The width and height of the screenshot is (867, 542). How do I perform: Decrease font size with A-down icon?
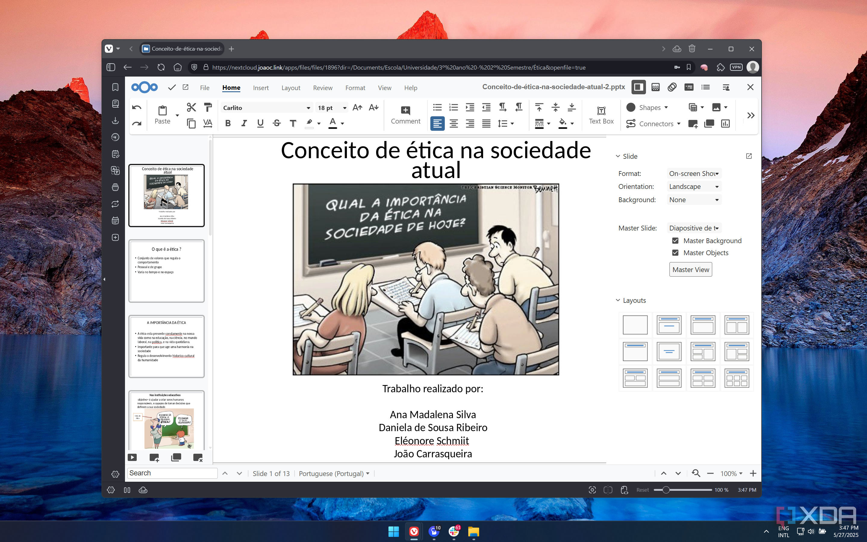pyautogui.click(x=374, y=107)
